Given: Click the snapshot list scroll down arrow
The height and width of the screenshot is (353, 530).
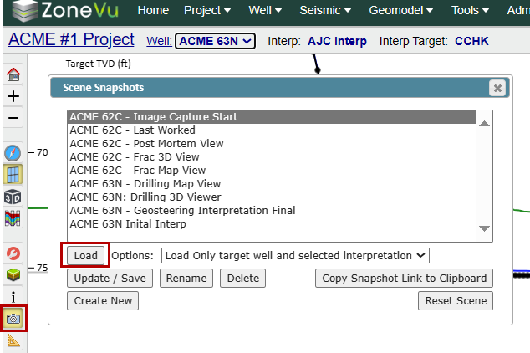Looking at the screenshot, I should (484, 228).
